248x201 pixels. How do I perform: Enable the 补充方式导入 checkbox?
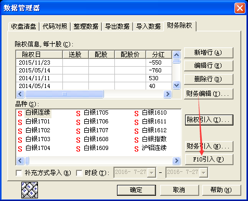(x=19, y=173)
